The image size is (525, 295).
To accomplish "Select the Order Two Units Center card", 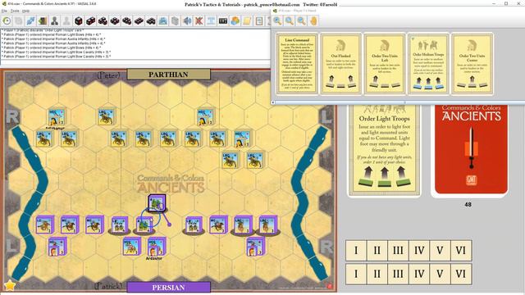I will 472,64.
